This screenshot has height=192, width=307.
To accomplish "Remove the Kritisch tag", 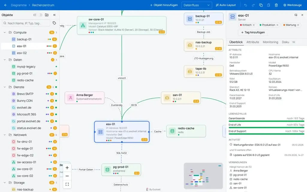I will click(254, 25).
